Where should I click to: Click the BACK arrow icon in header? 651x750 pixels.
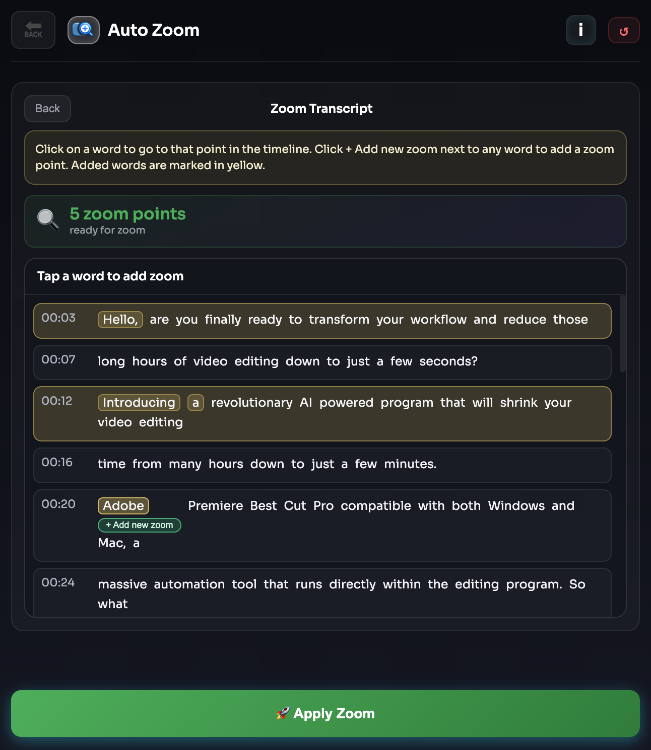point(33,30)
